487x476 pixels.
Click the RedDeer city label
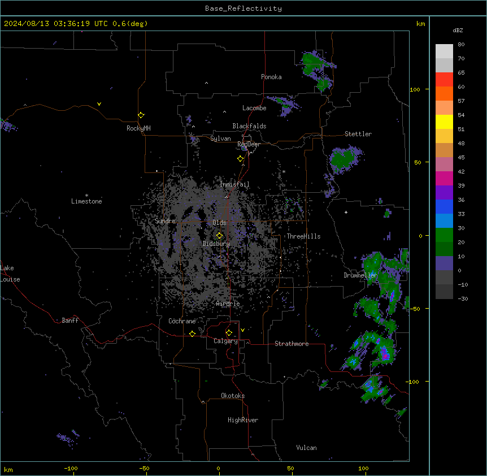[x=249, y=144]
